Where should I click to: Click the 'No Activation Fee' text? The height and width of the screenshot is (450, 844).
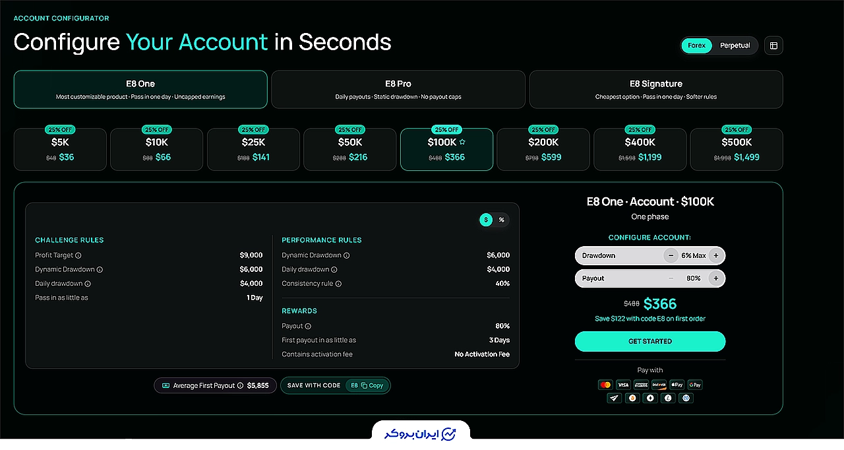[x=482, y=354]
